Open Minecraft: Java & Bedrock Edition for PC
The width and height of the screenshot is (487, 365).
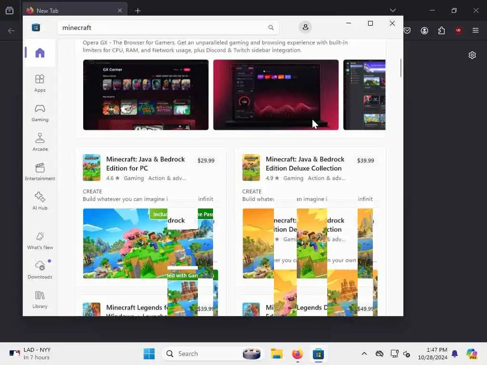[146, 163]
